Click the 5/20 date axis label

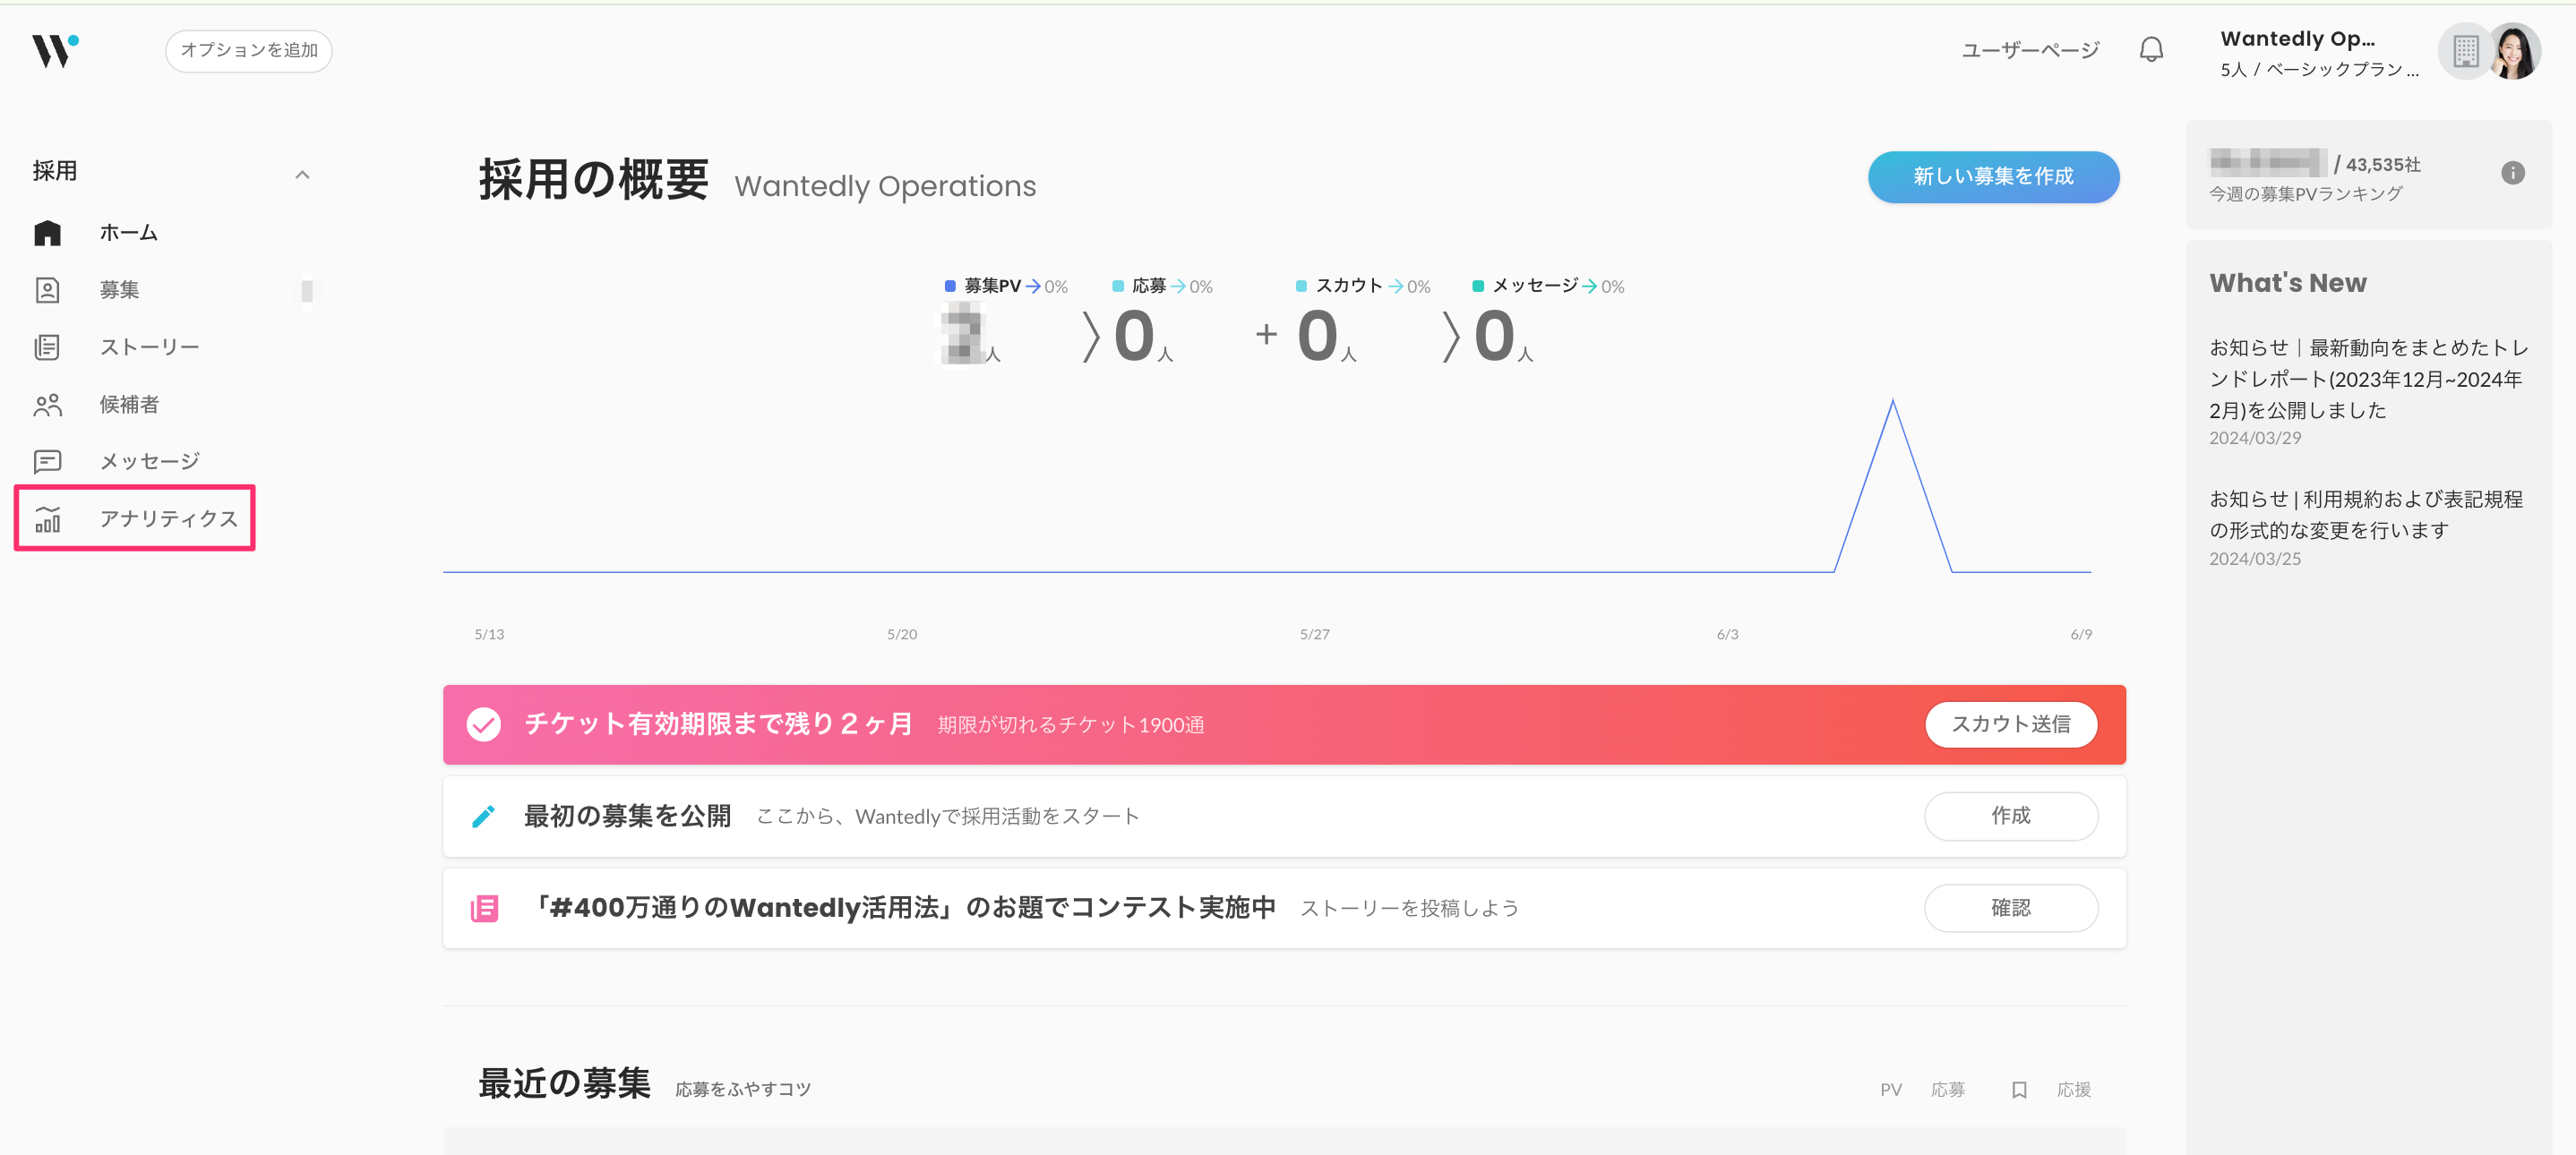[x=901, y=634]
